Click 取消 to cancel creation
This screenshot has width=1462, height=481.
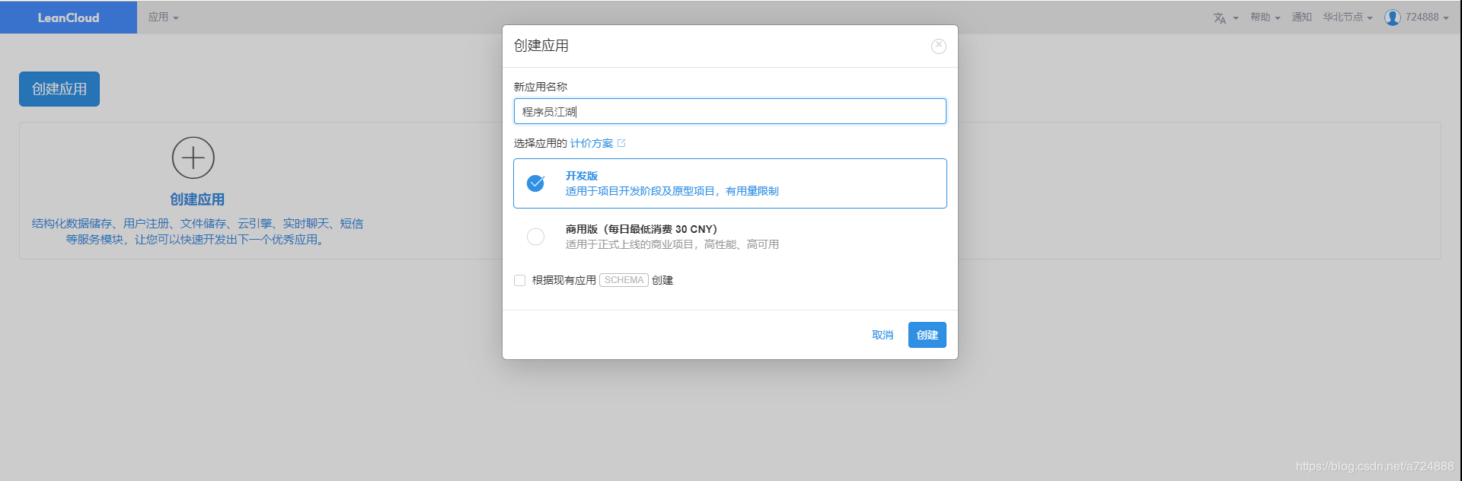pyautogui.click(x=881, y=334)
